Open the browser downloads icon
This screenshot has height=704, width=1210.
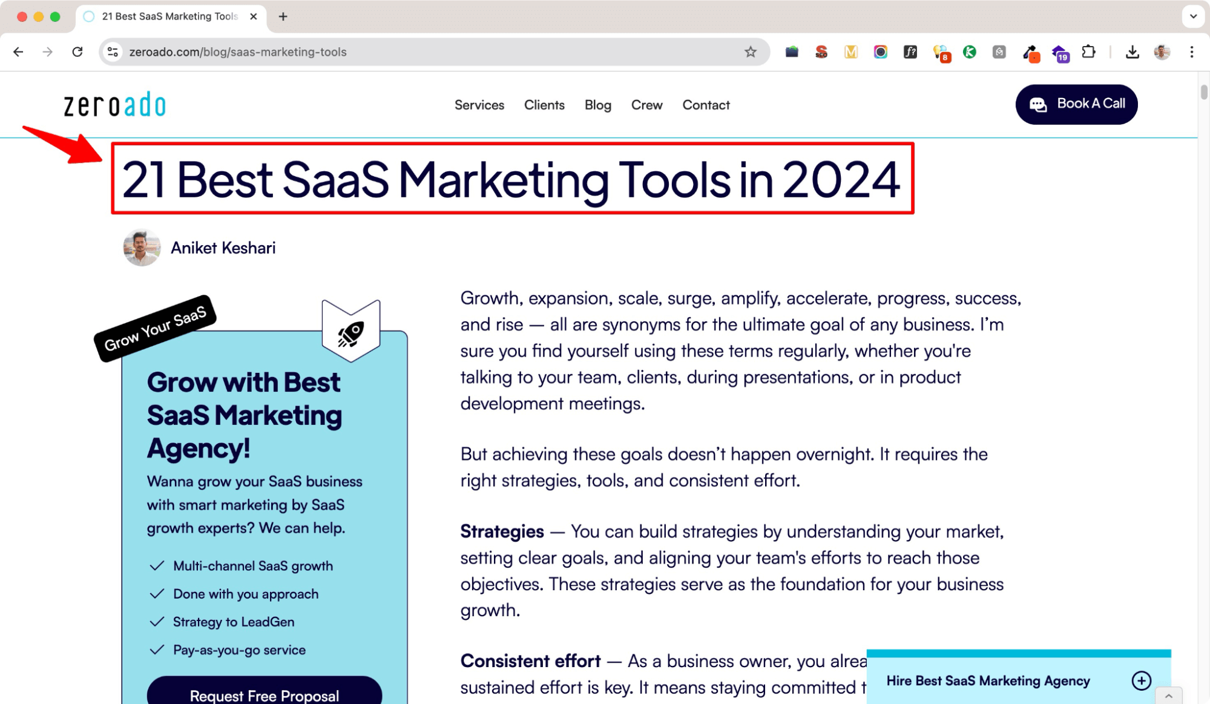click(1133, 52)
